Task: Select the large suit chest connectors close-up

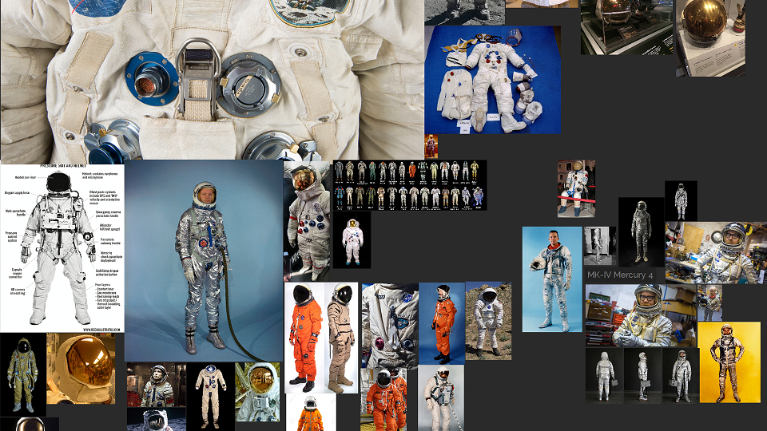Action: 212,81
